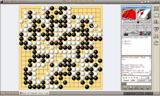Screen dimensions: 160x96
Task: Click the 'Betting has ended' chat message
Action: point(133,58)
